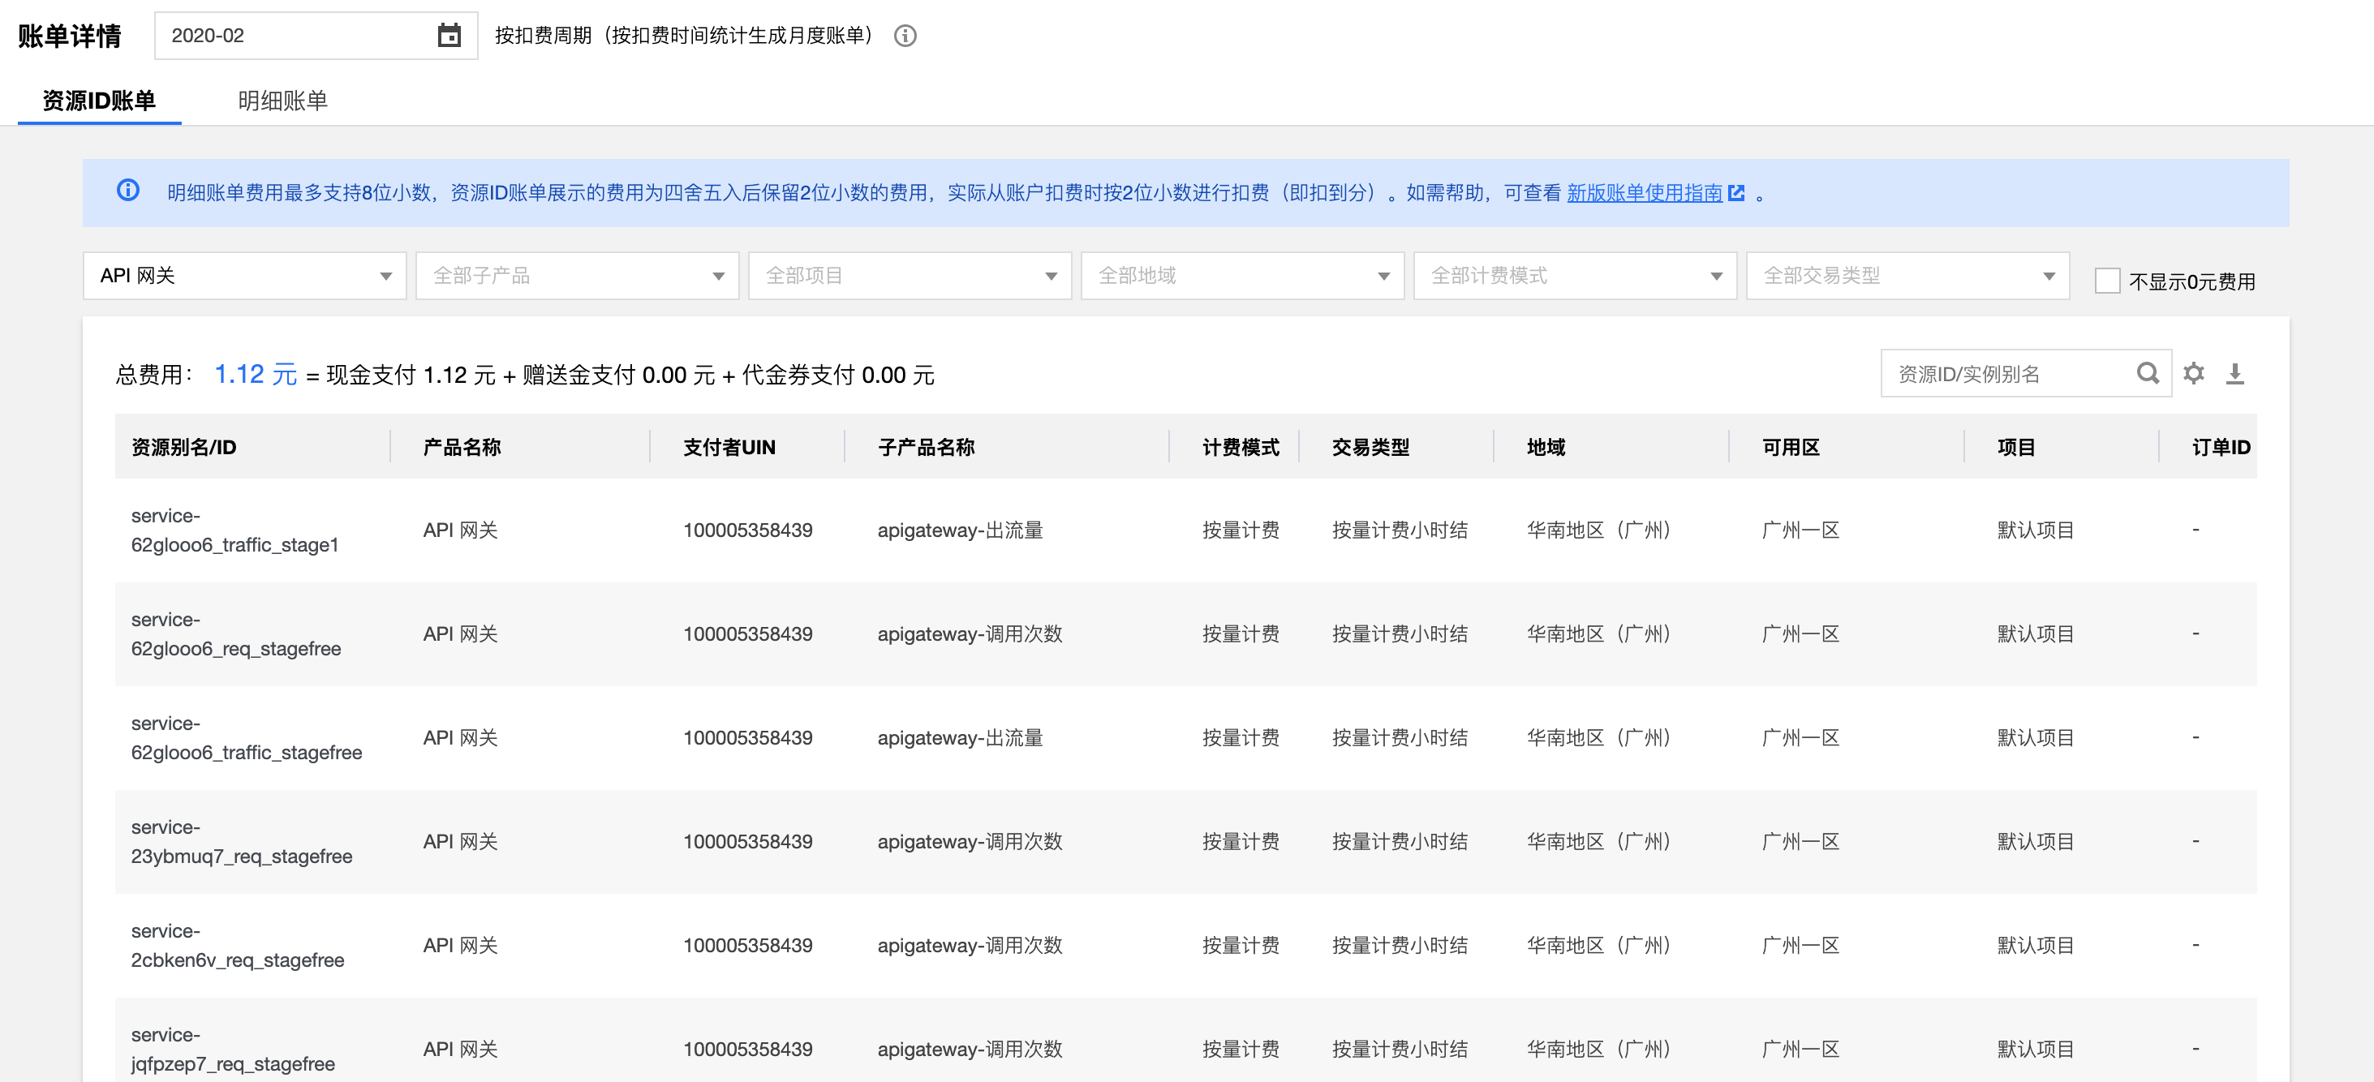Screen dimensions: 2374x1082
Task: Open the 全部计费模式 dropdown
Action: pyautogui.click(x=1575, y=276)
